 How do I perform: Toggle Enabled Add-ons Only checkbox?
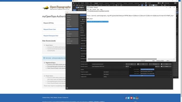click(80, 17)
